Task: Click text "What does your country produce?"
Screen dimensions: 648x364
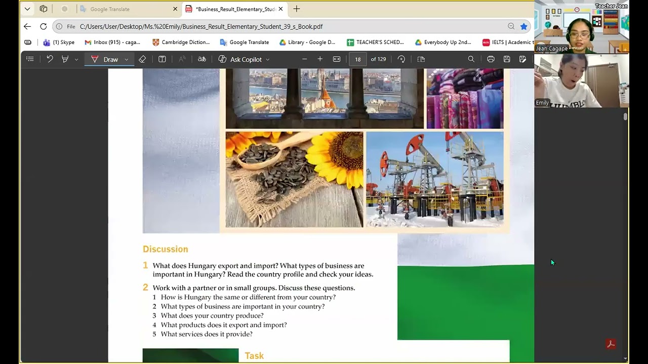Action: click(212, 315)
